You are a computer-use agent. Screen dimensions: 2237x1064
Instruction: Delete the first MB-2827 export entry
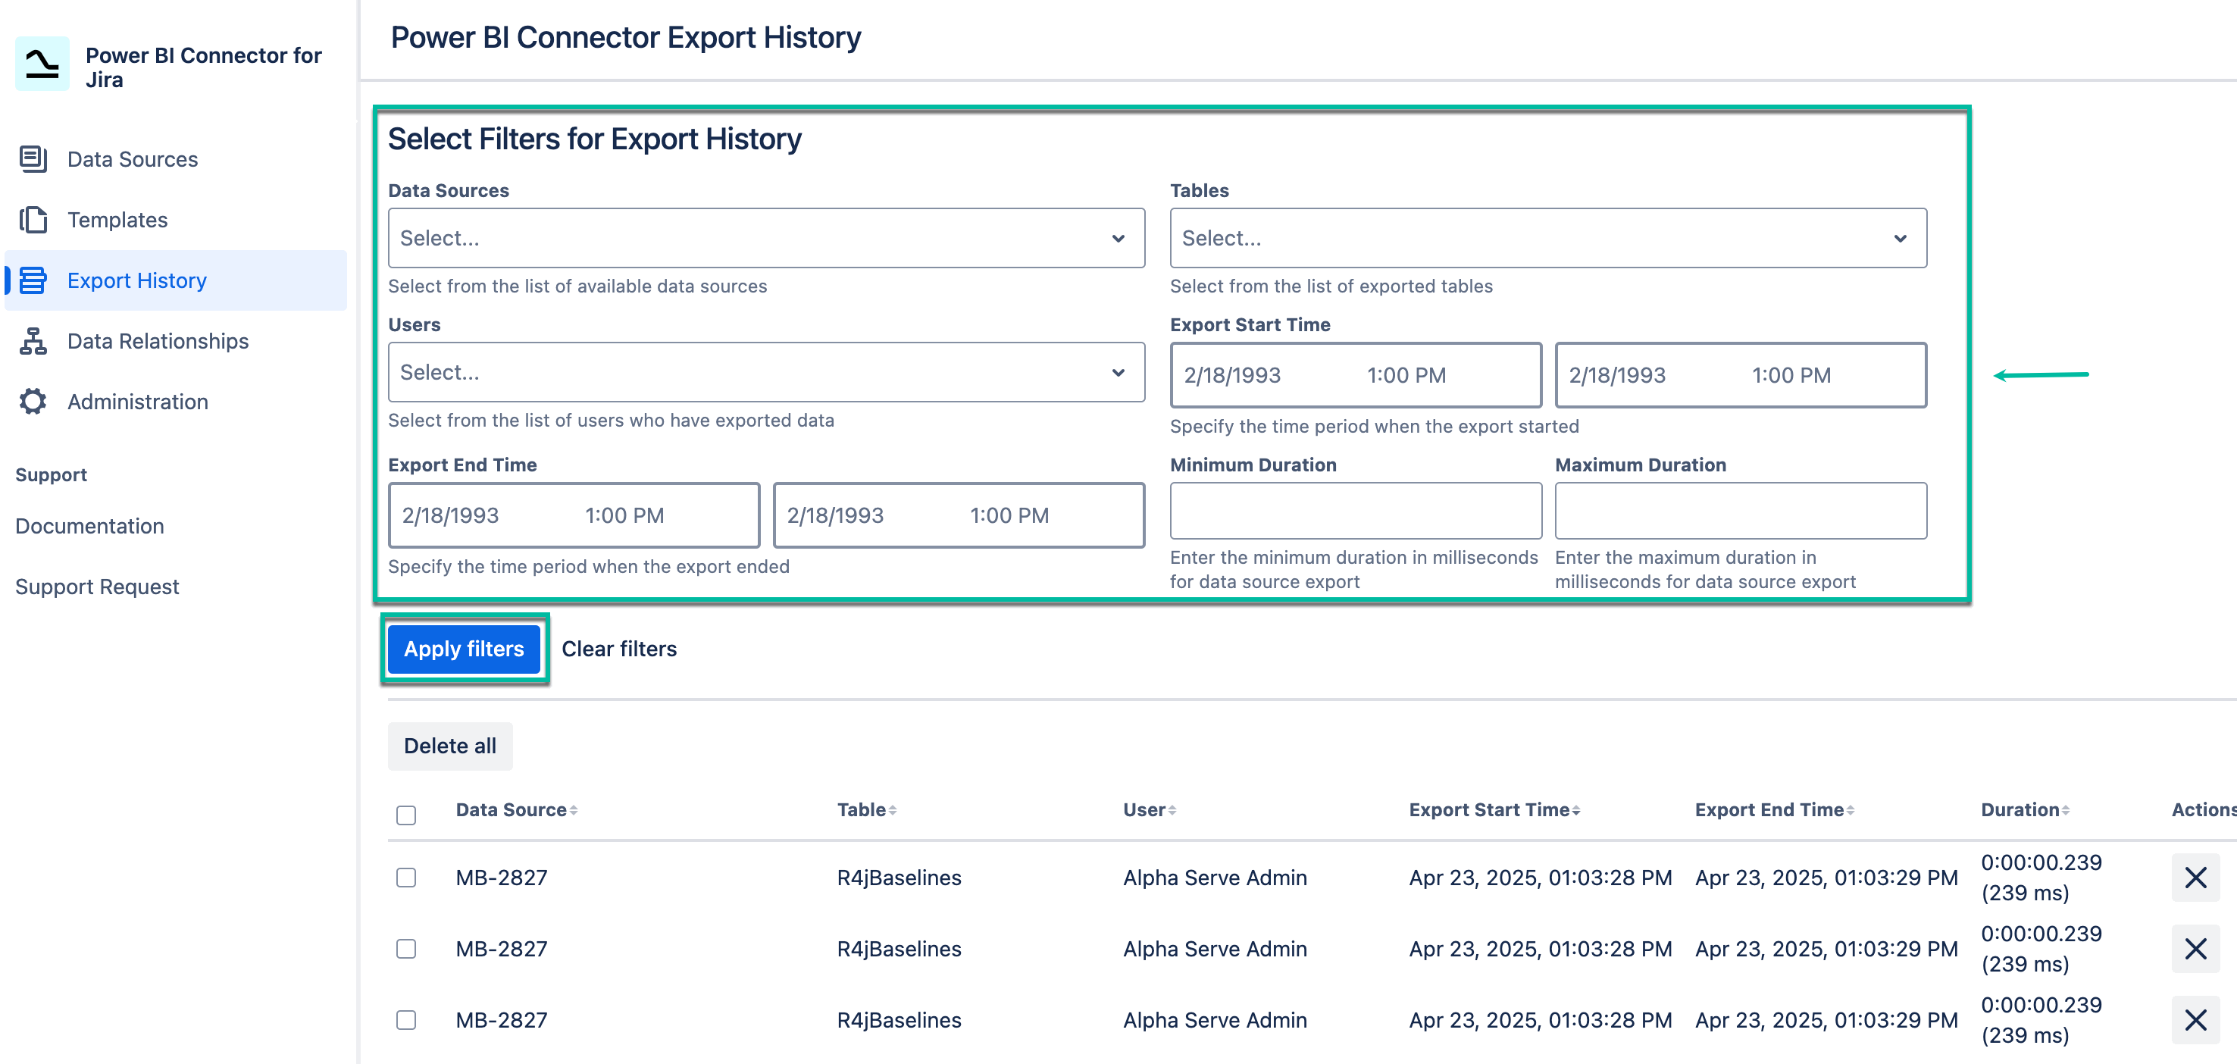[x=2196, y=878]
